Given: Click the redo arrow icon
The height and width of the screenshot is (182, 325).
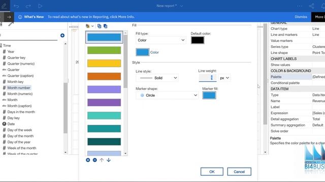Looking at the screenshot, I should pos(28,6).
